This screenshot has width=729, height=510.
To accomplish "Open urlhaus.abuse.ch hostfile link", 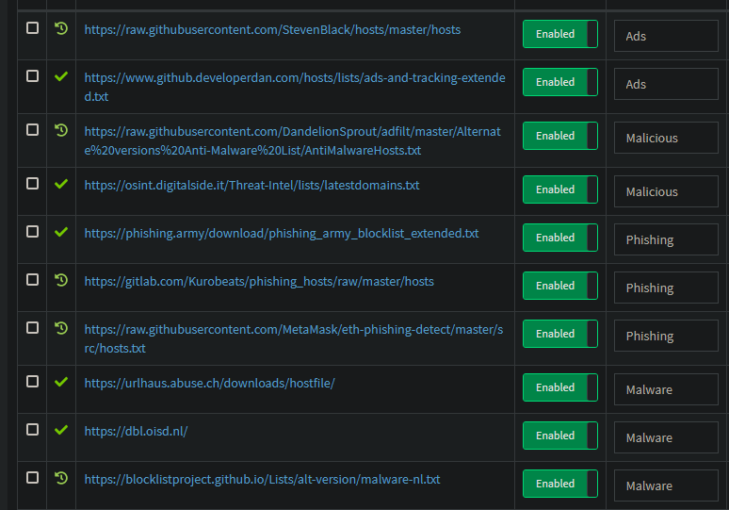I will (210, 384).
